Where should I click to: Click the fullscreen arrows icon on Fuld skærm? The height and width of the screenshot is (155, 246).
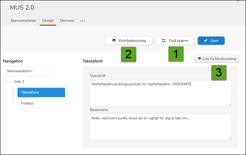[164, 40]
